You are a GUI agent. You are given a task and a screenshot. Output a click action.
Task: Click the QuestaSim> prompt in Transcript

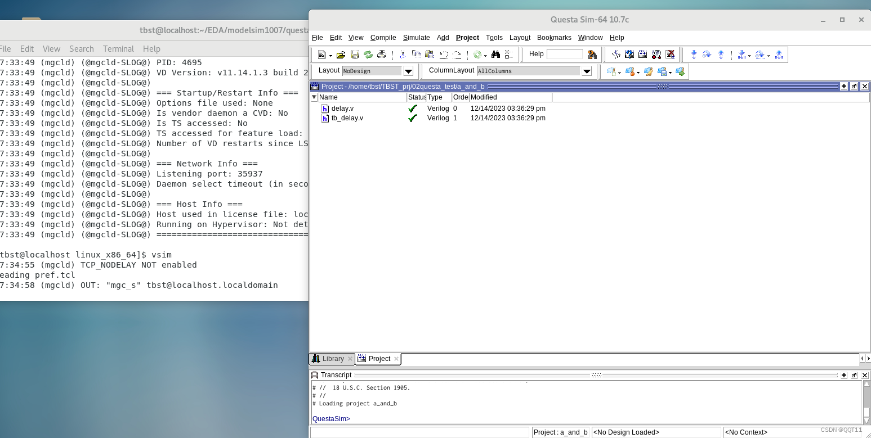tap(331, 419)
